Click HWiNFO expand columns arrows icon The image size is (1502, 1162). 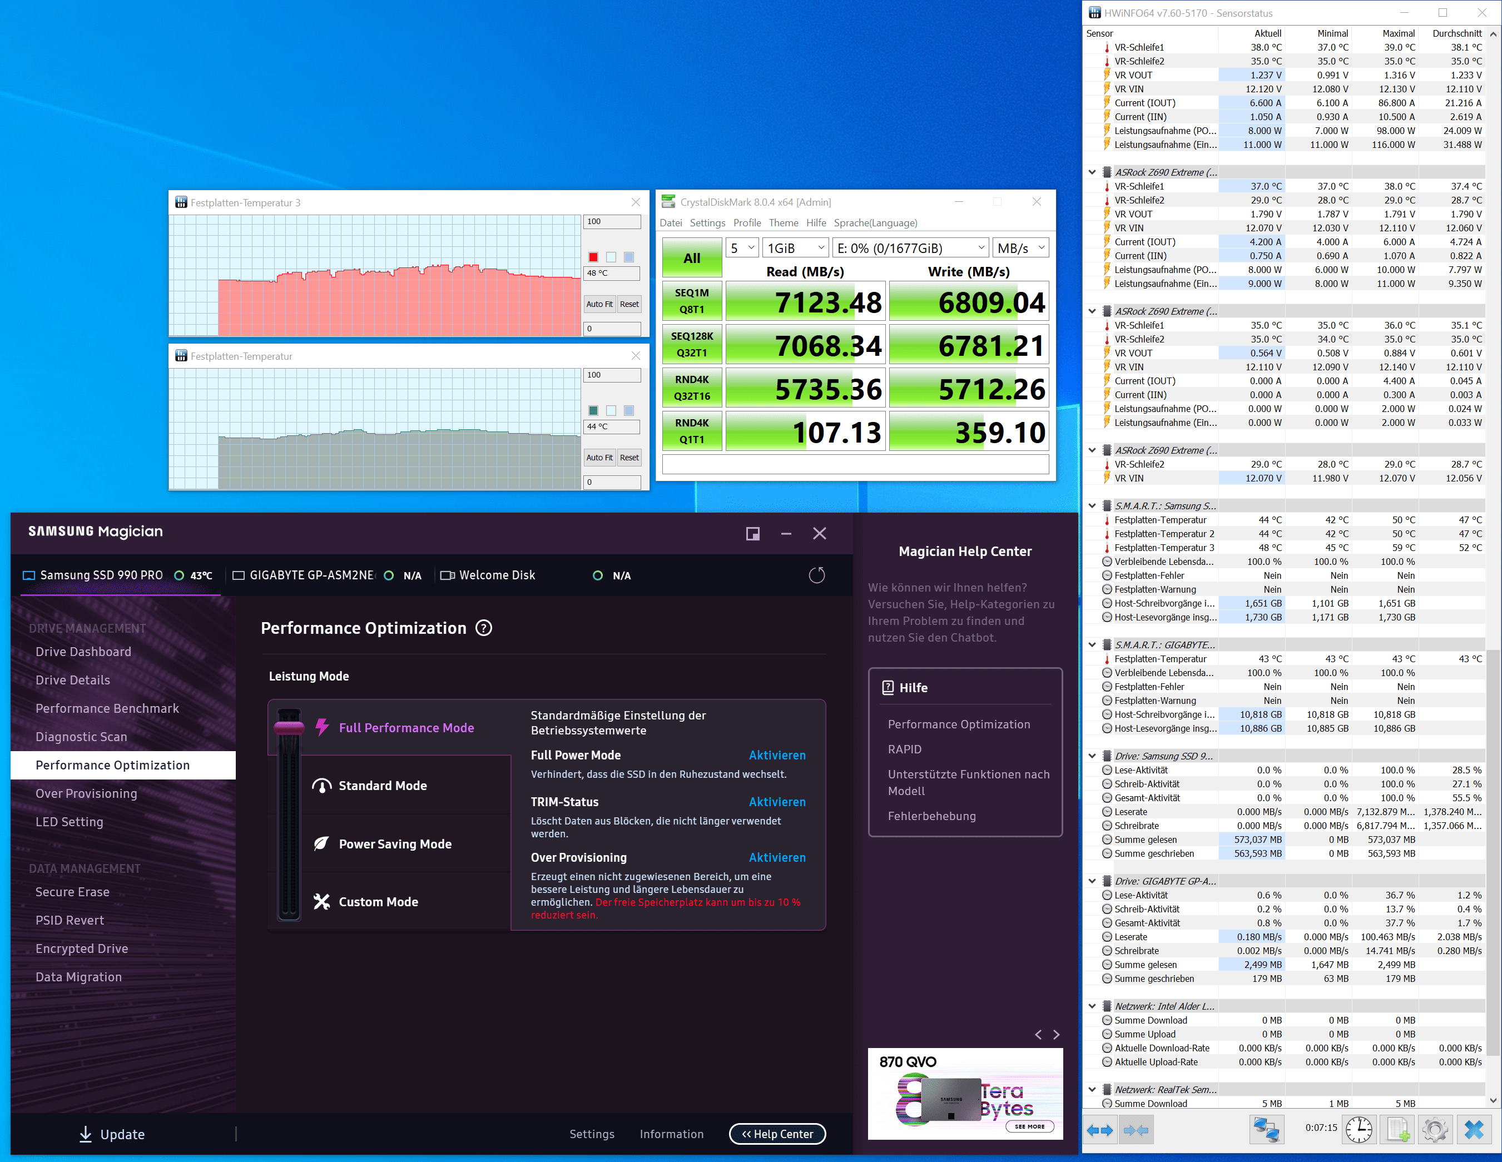pyautogui.click(x=1101, y=1130)
